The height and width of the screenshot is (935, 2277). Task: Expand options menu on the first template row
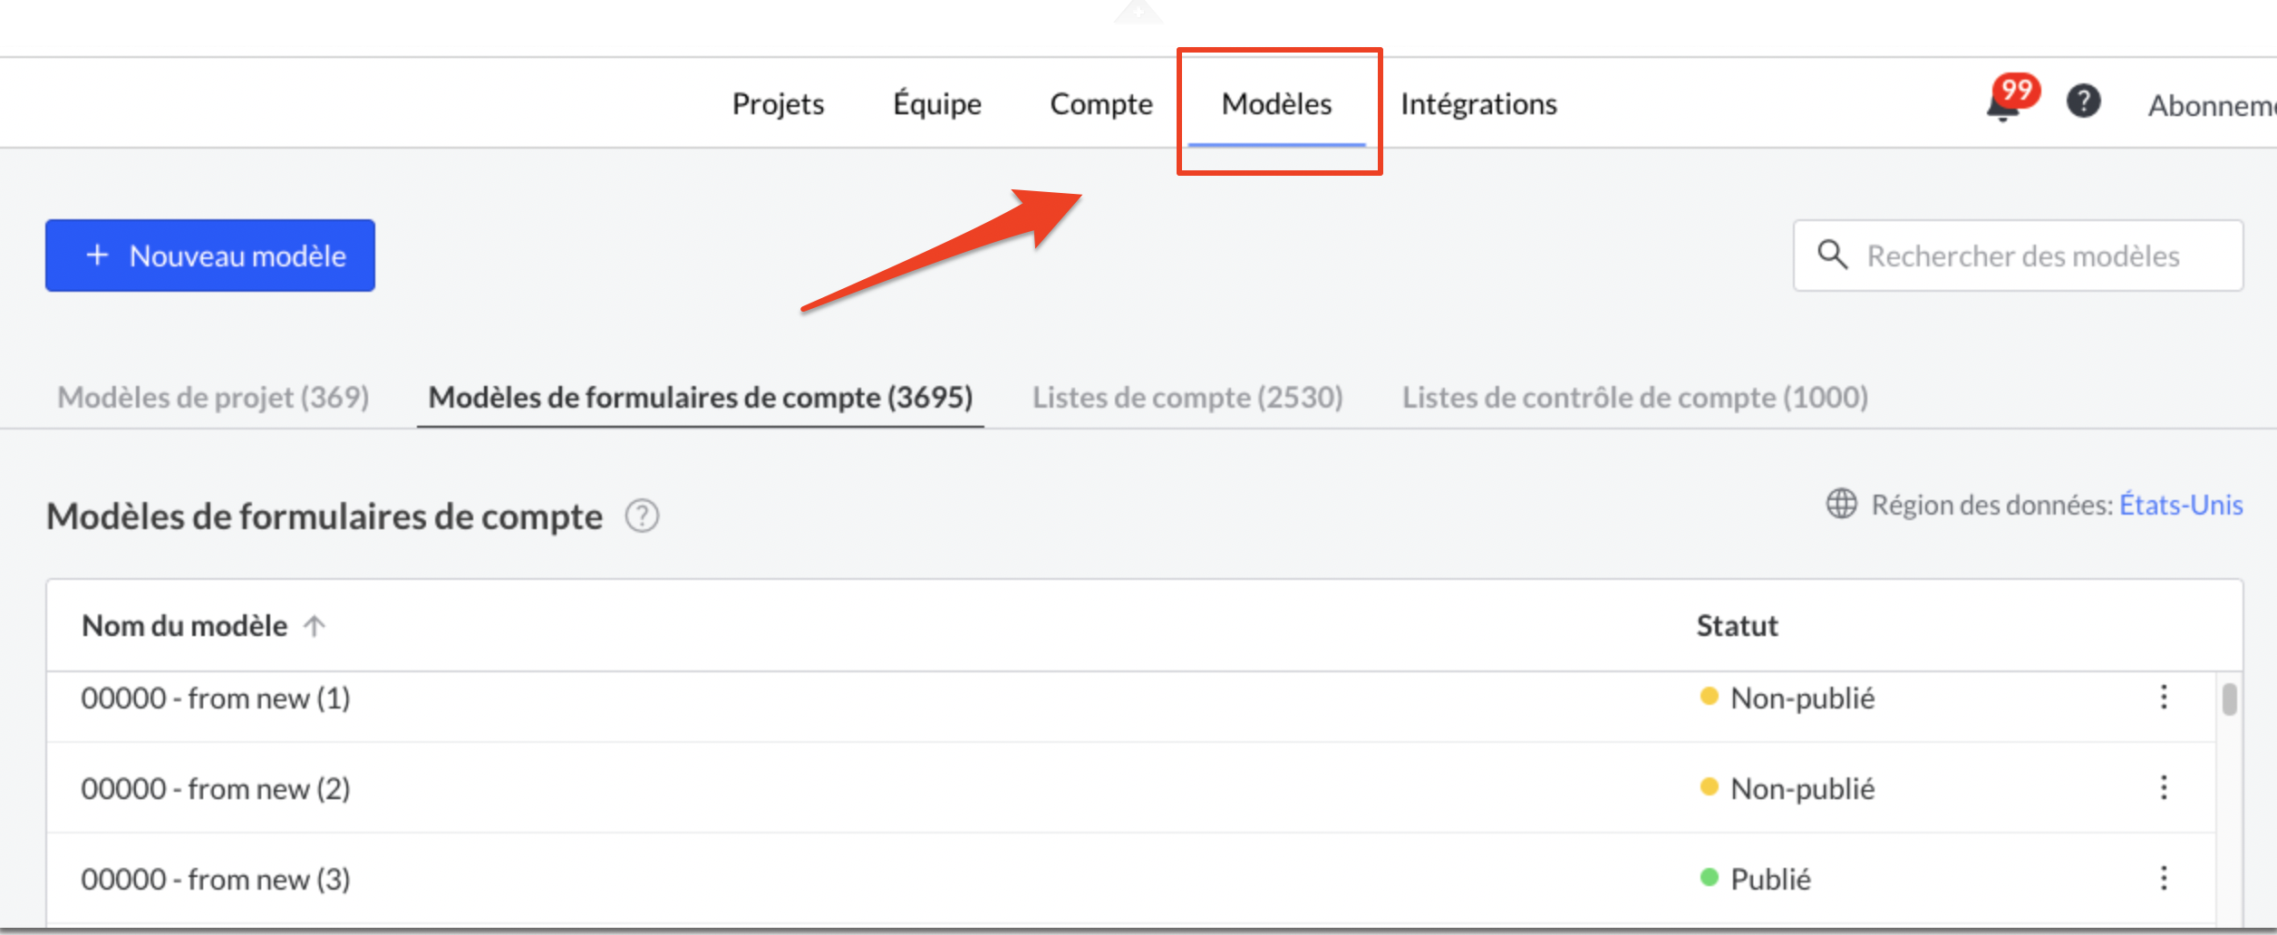coord(2165,697)
